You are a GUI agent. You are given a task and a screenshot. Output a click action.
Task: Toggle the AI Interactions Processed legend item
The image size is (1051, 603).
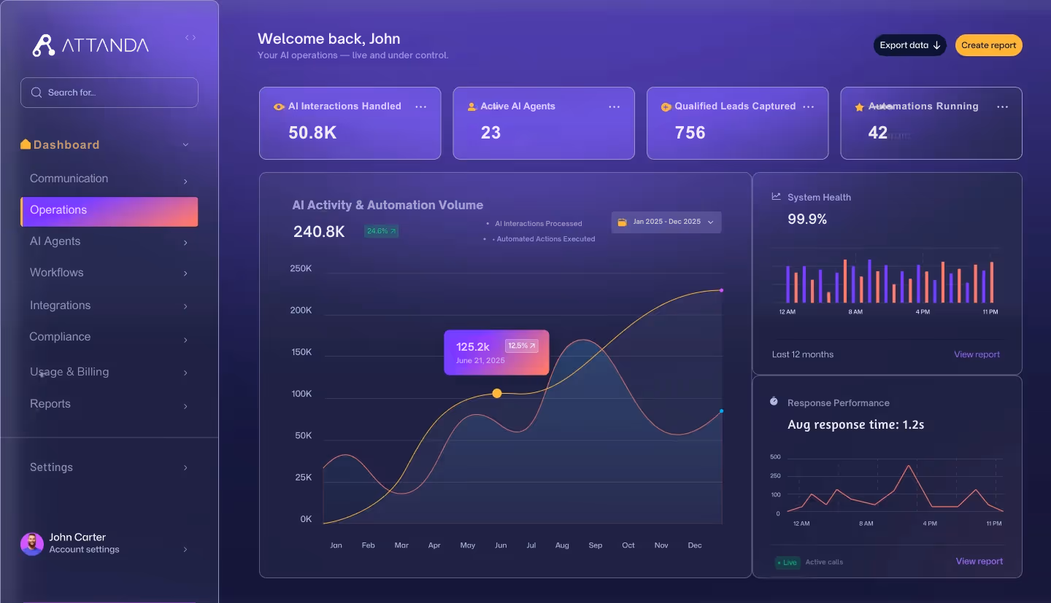[539, 223]
